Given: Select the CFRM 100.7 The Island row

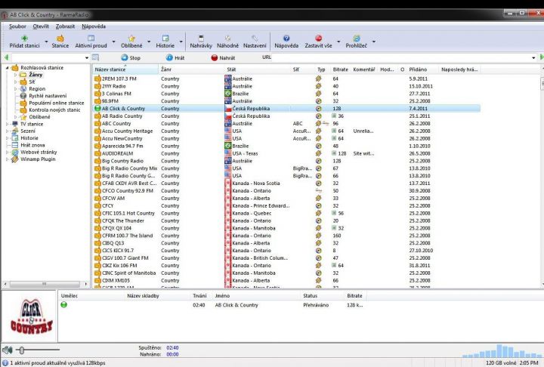Looking at the screenshot, I should pyautogui.click(x=286, y=236).
